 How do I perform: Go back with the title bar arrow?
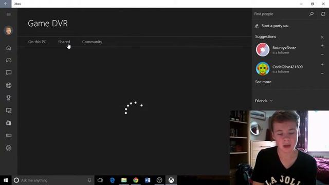(x=6, y=4)
